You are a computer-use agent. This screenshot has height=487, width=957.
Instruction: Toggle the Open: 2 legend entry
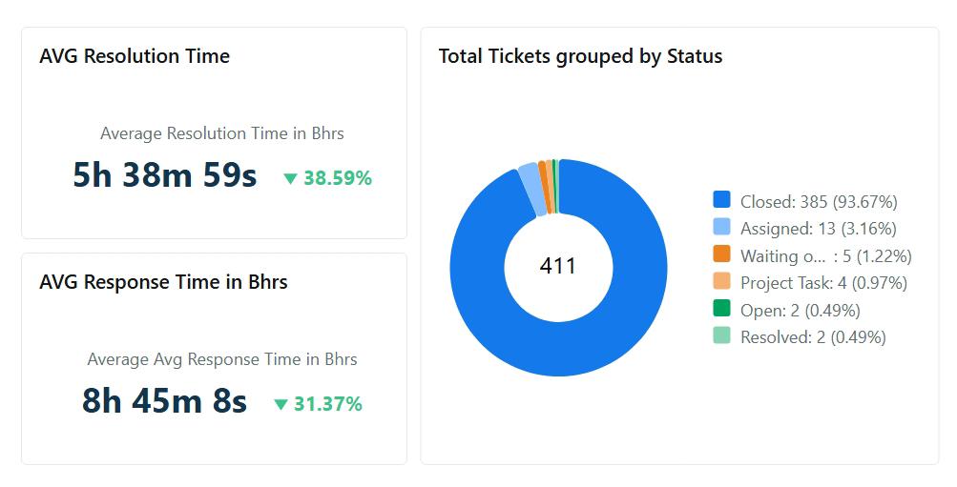800,310
